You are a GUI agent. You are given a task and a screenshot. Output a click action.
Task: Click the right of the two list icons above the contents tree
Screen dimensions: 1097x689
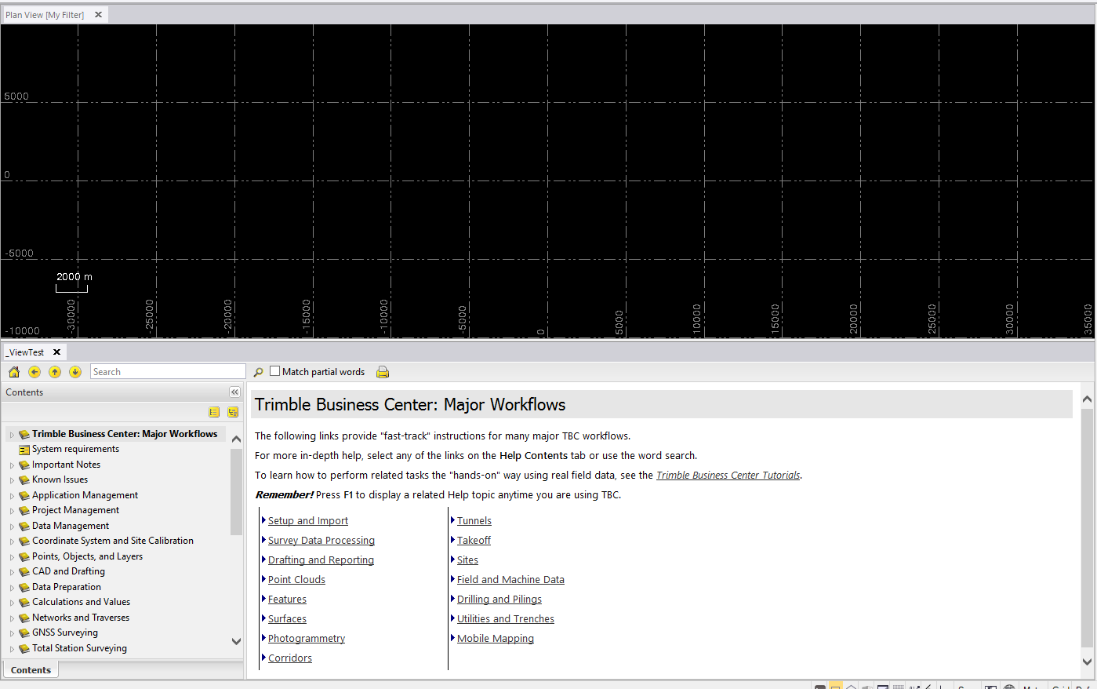click(233, 412)
